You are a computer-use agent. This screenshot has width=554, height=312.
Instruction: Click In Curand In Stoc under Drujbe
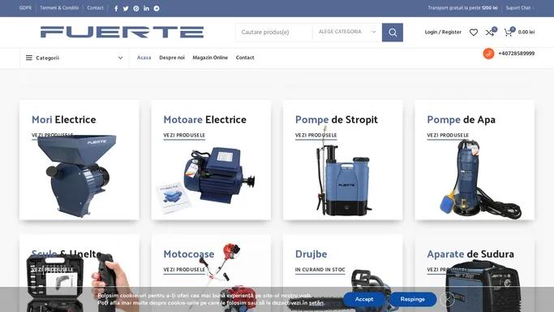point(320,270)
